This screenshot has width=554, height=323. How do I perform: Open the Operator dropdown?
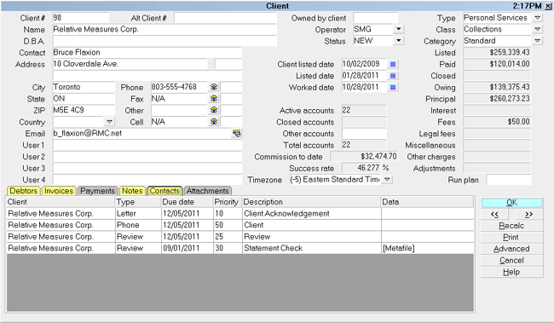(399, 29)
